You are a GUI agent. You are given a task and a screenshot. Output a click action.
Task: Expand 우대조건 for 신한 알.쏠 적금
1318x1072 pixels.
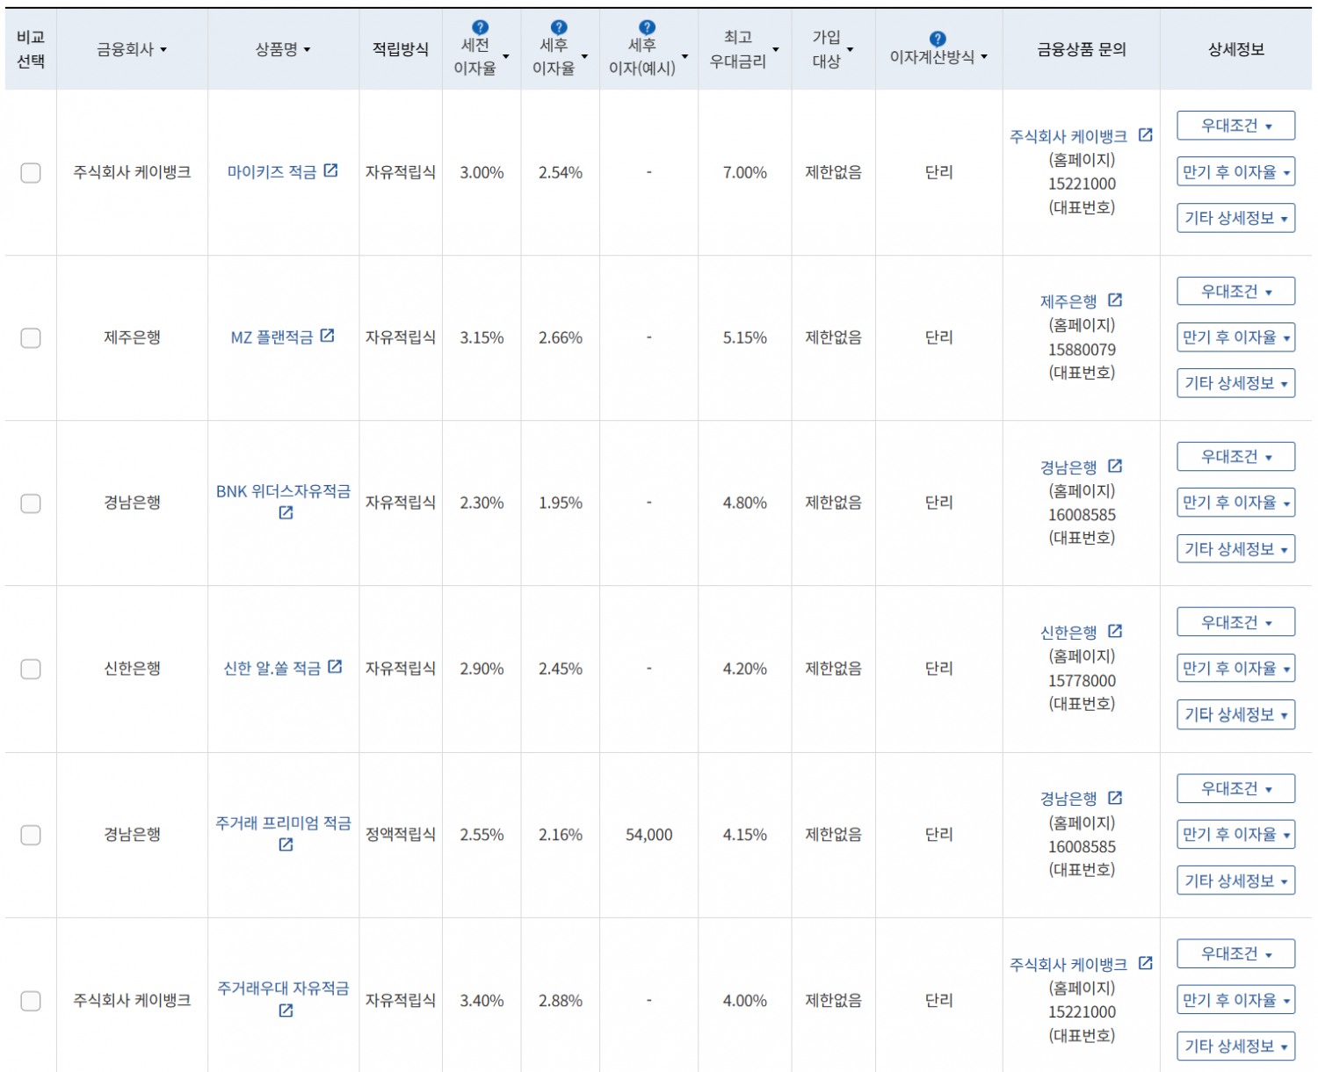click(1236, 622)
